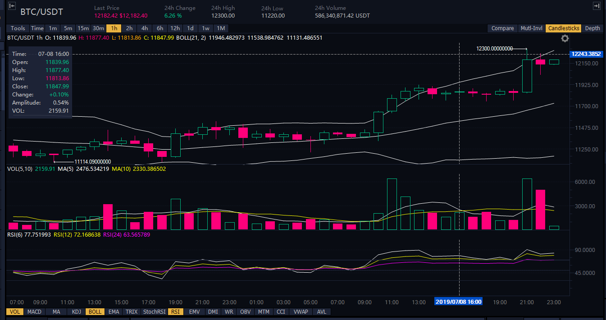Open the Mutl-Invl view
The image size is (606, 320).
pos(531,28)
